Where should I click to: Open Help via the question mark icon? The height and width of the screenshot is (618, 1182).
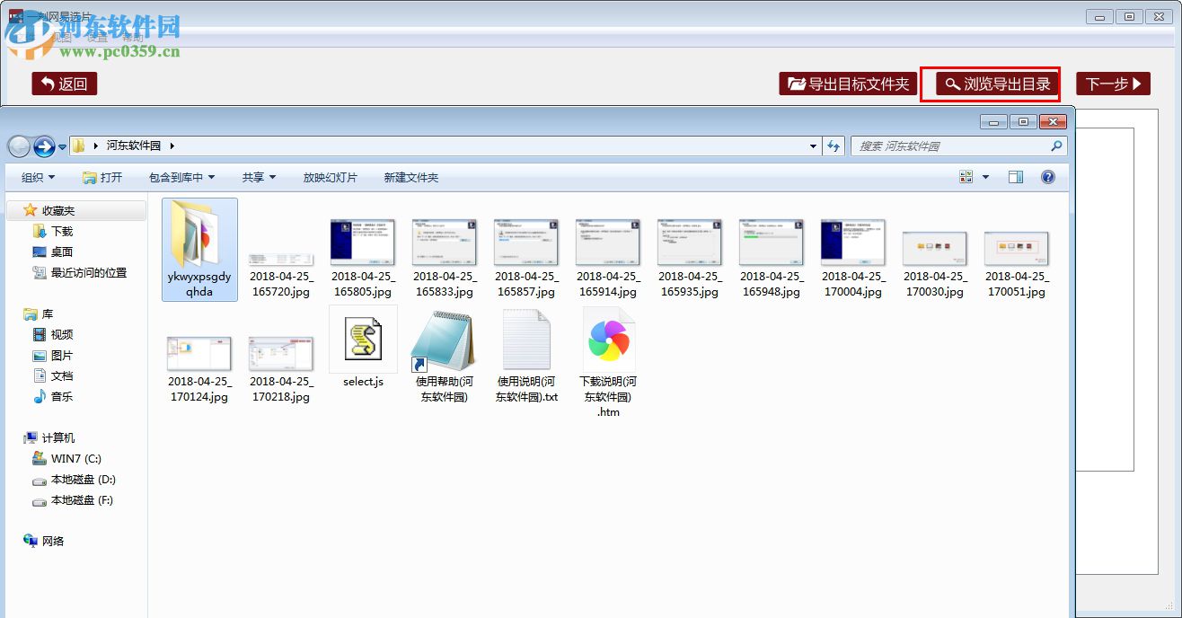1047,177
